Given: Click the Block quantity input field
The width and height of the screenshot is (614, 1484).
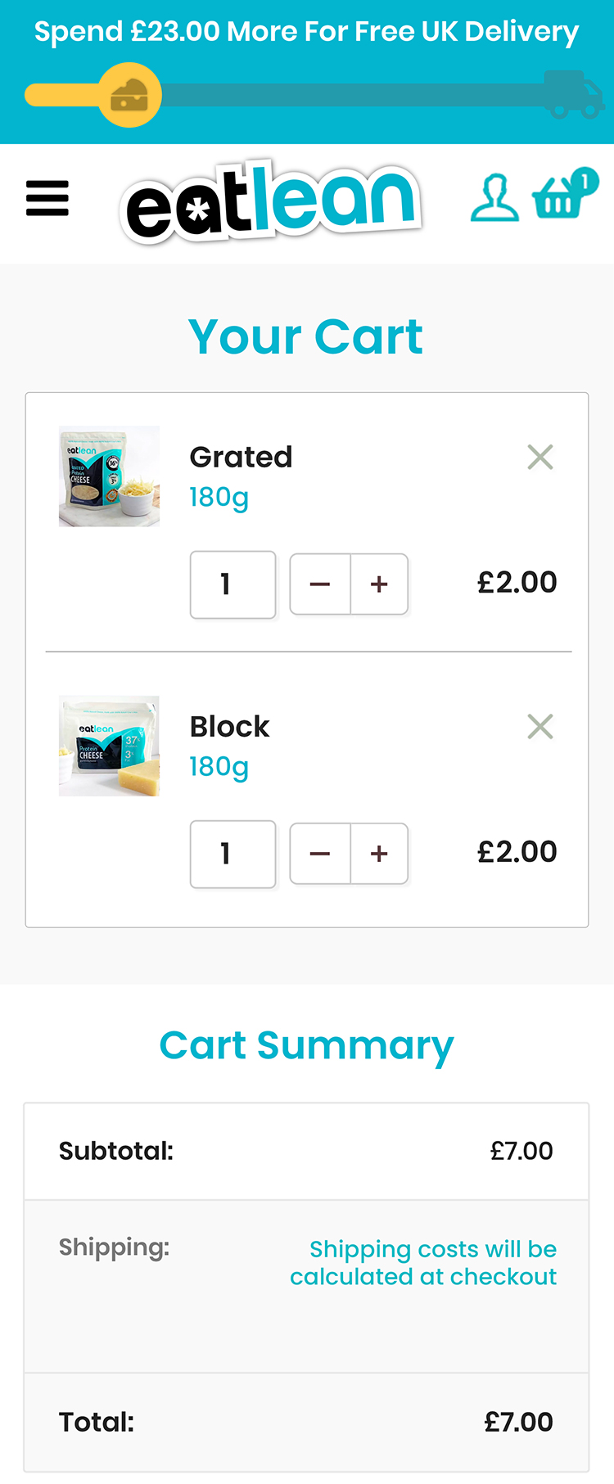Looking at the screenshot, I should pos(233,854).
